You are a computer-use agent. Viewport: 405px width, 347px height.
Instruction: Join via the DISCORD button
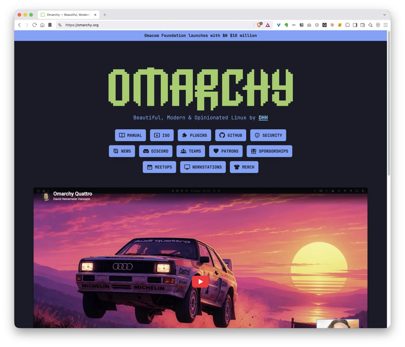click(156, 151)
